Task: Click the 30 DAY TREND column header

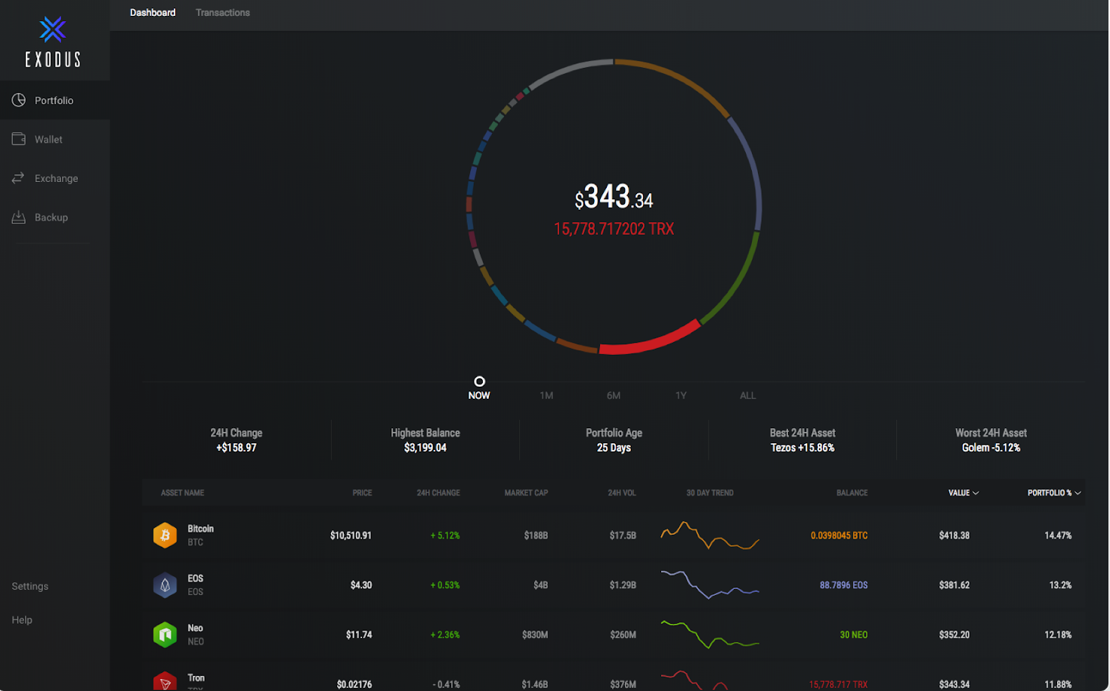Action: coord(710,492)
